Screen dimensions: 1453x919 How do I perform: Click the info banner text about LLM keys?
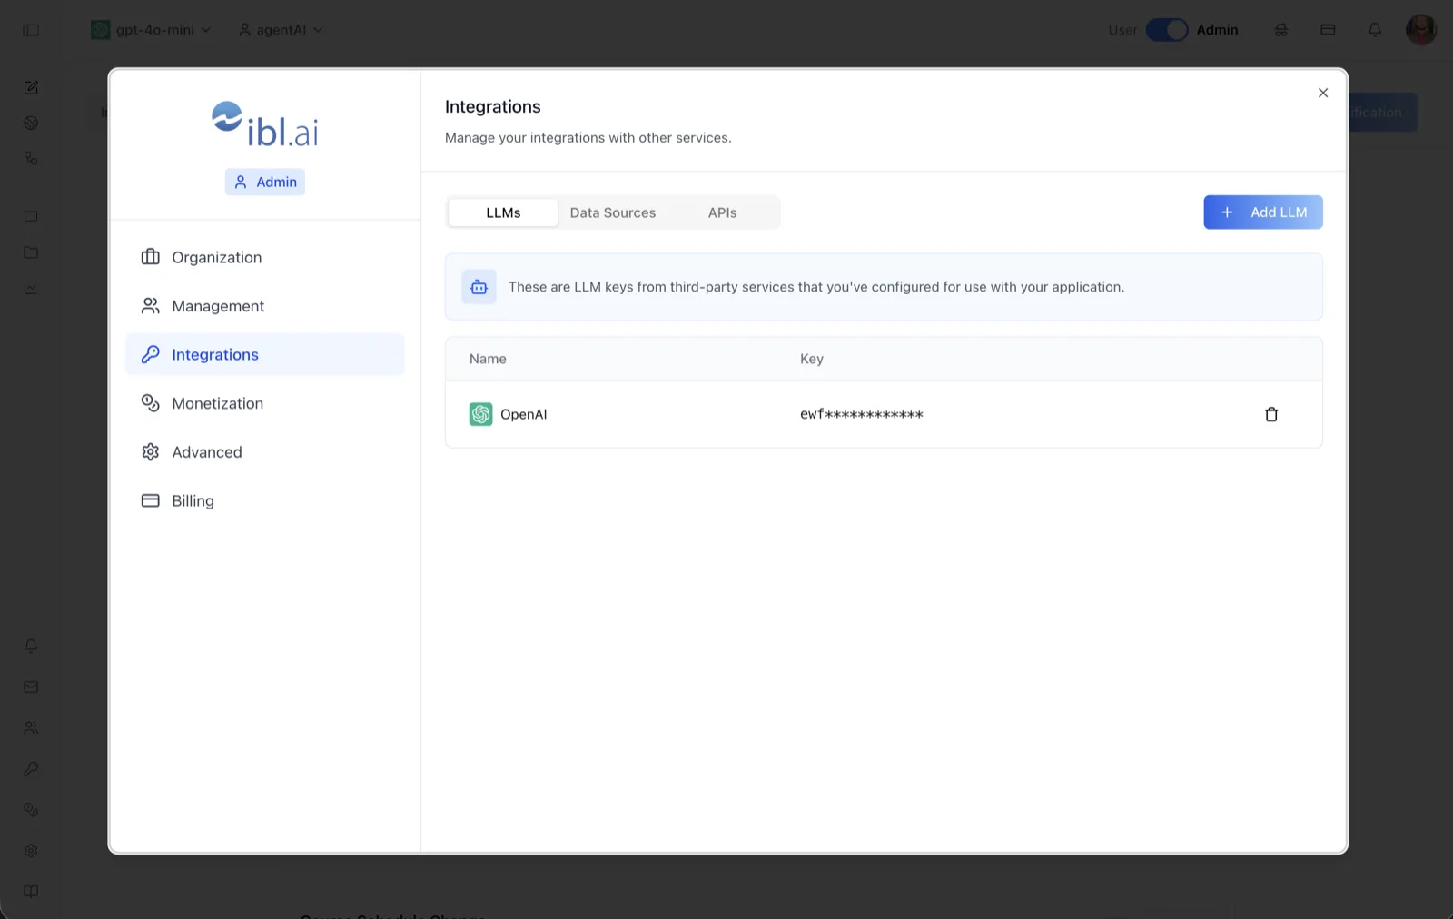coord(816,287)
